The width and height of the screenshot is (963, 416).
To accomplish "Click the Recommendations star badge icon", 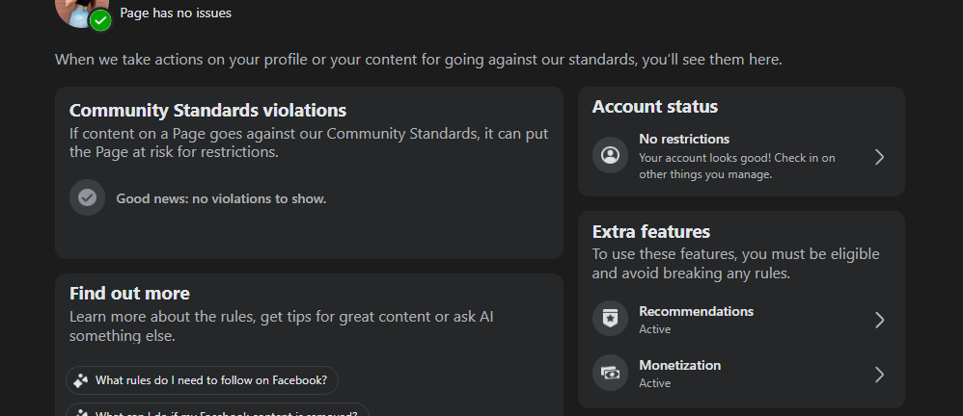I will [610, 319].
